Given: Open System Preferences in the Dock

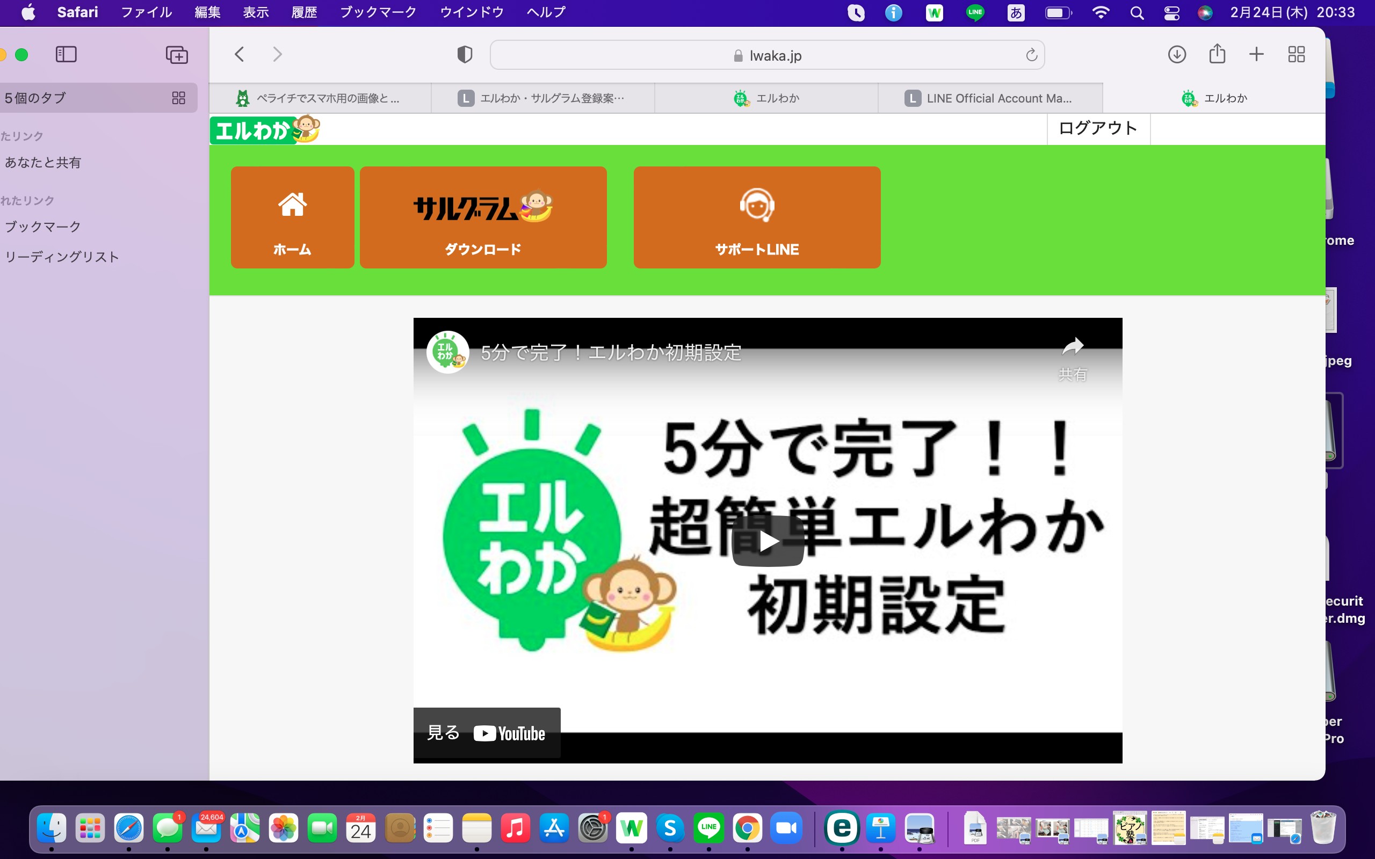Looking at the screenshot, I should pyautogui.click(x=592, y=828).
